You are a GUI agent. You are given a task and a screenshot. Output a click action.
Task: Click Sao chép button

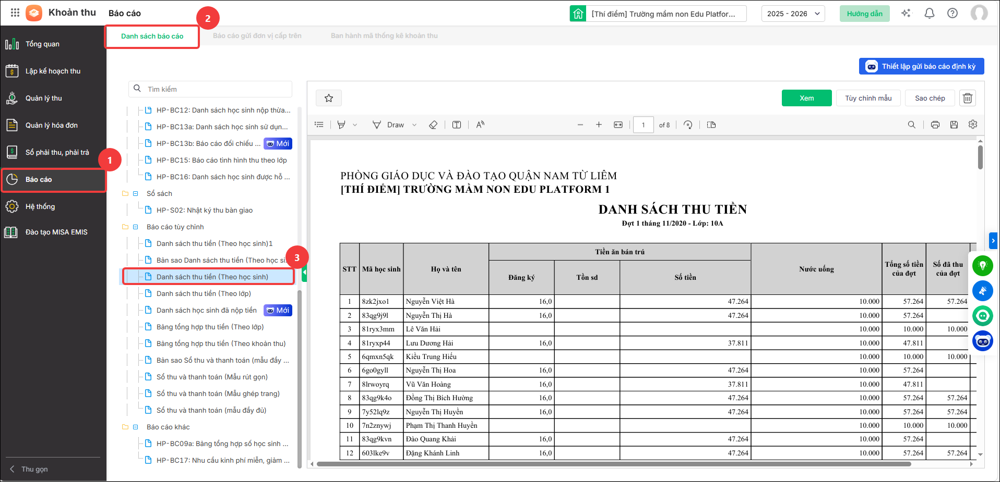[930, 98]
